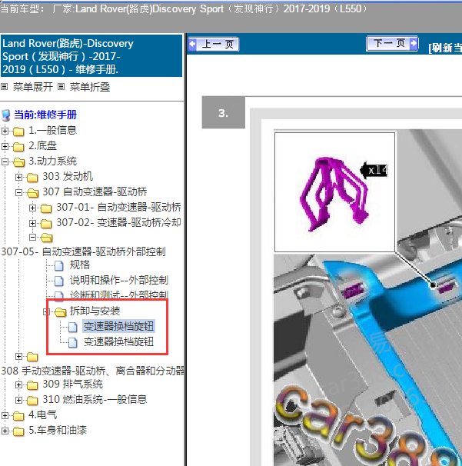Expand all menus via 菜单展开
Viewport: 462px width, 466px height.
point(33,87)
